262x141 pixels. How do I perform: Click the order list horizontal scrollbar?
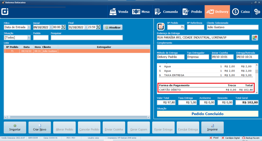tap(77, 117)
